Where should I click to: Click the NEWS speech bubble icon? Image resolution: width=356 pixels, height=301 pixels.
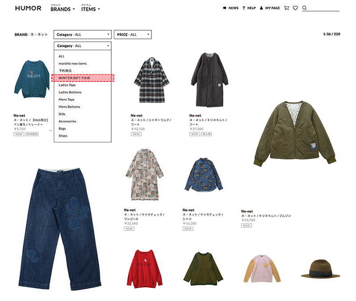[225, 8]
